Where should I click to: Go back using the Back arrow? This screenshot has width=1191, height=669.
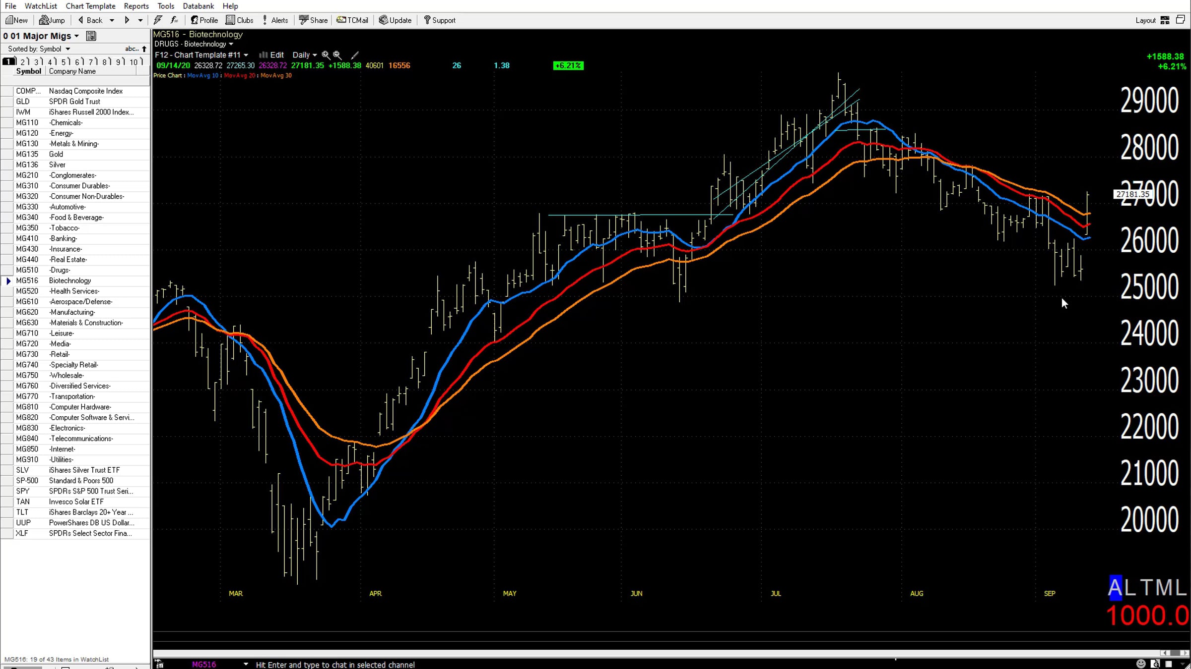coord(90,20)
